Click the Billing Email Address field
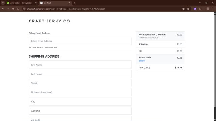216x121 pixels. point(80,41)
